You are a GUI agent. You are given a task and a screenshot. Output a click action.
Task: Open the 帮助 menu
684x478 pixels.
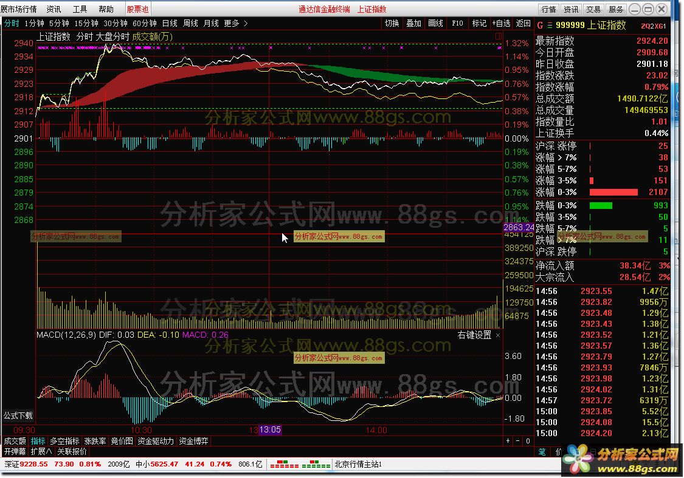pyautogui.click(x=106, y=9)
